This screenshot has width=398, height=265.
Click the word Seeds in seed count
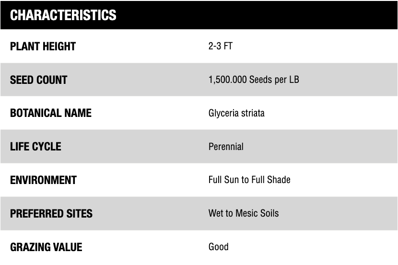coord(260,80)
